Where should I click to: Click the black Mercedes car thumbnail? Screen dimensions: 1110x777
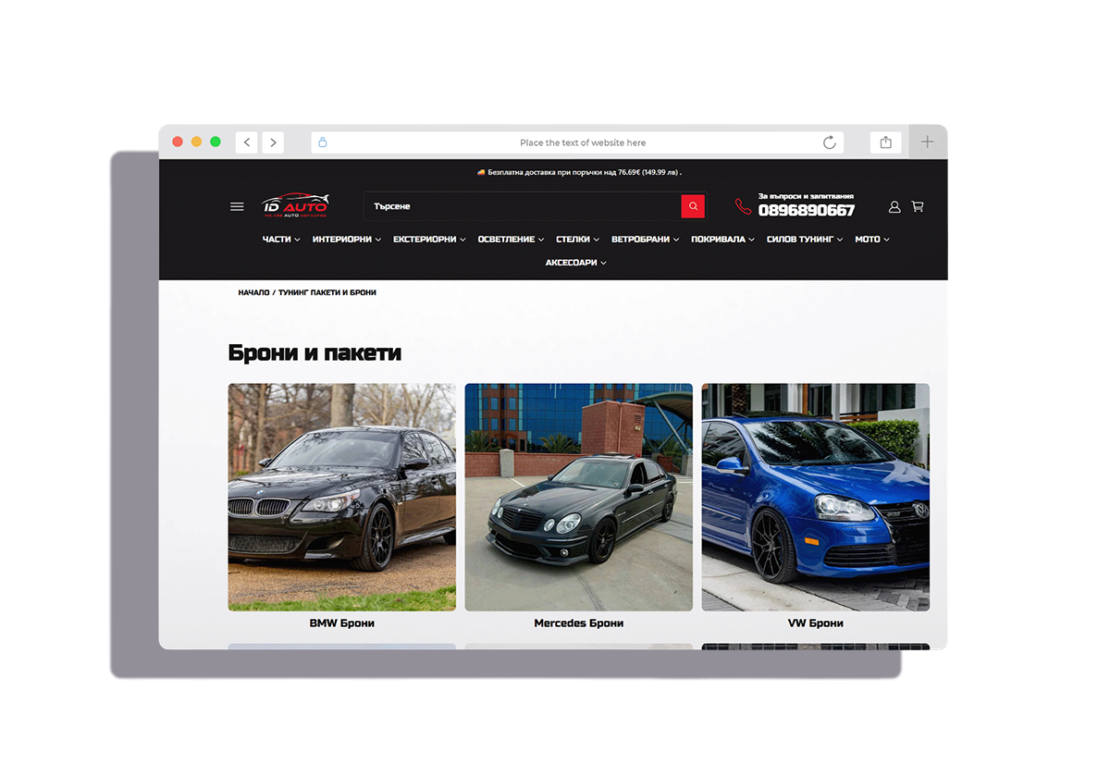579,498
